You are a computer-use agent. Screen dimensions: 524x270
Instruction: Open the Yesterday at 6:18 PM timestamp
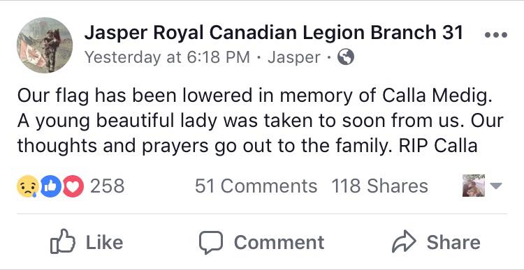(x=167, y=57)
